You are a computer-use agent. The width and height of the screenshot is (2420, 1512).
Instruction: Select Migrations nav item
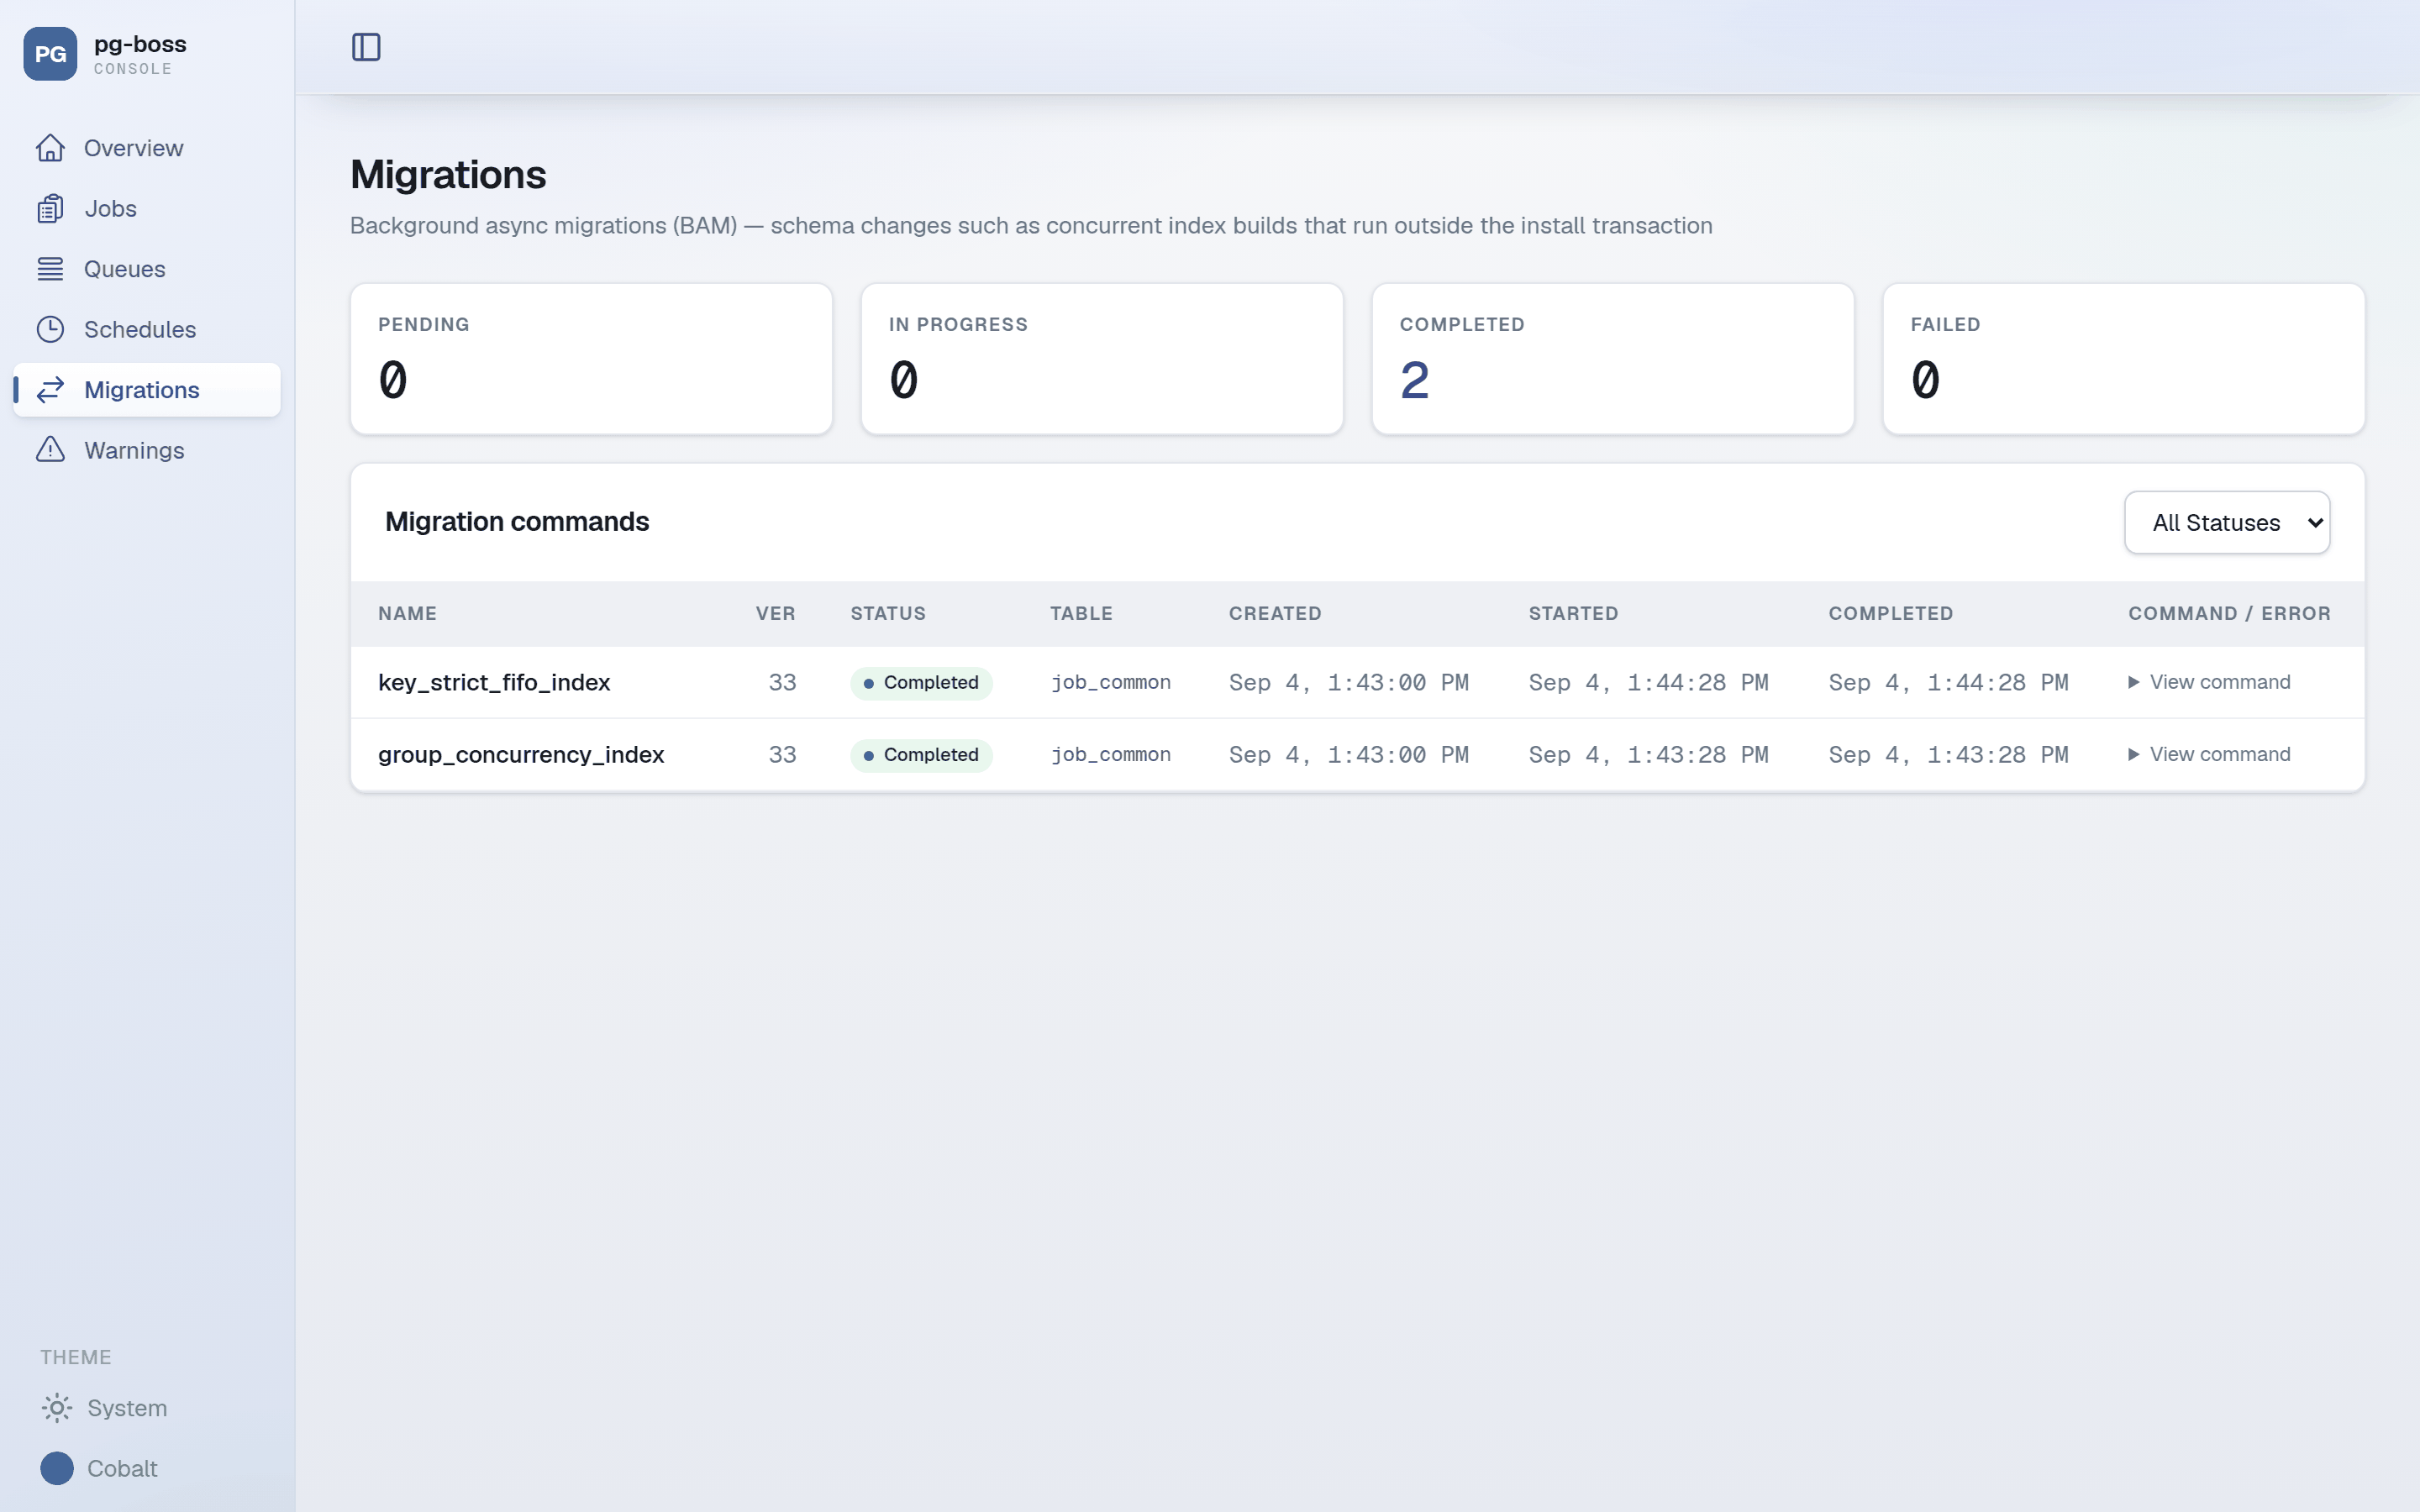(147, 390)
